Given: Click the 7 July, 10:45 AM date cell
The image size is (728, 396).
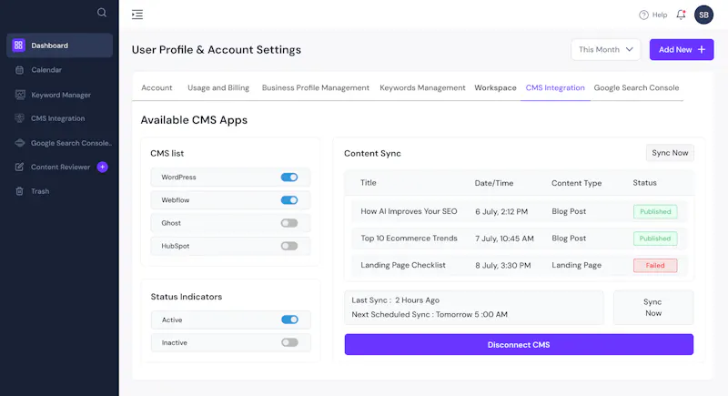Looking at the screenshot, I should pos(504,239).
